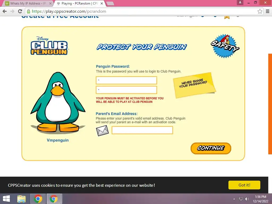Close the Whats My IP Address tab
Image resolution: width=272 pixels, height=204 pixels.
point(50,3)
